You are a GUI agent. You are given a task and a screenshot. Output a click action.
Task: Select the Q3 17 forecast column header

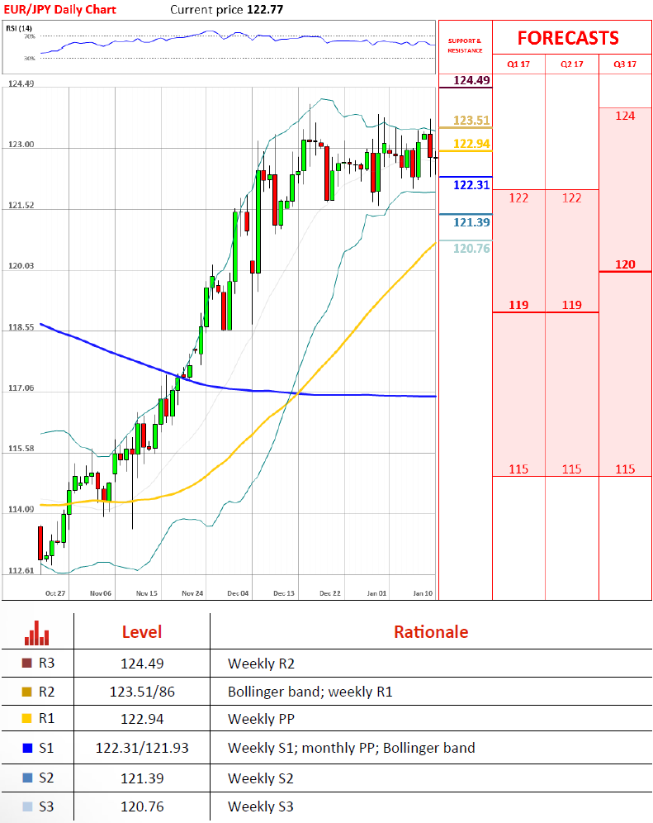(x=625, y=64)
